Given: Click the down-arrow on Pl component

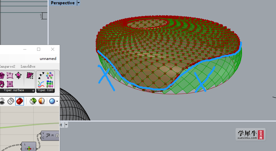Looking at the screenshot, I should click(57, 135).
